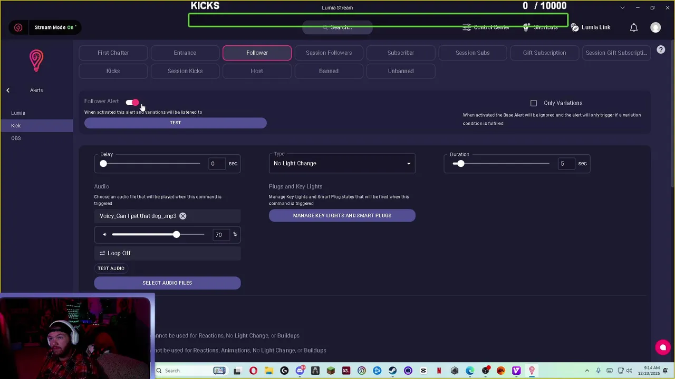Screen dimensions: 675x379
Task: Go back using the Alerts back arrow
Action: pos(8,91)
